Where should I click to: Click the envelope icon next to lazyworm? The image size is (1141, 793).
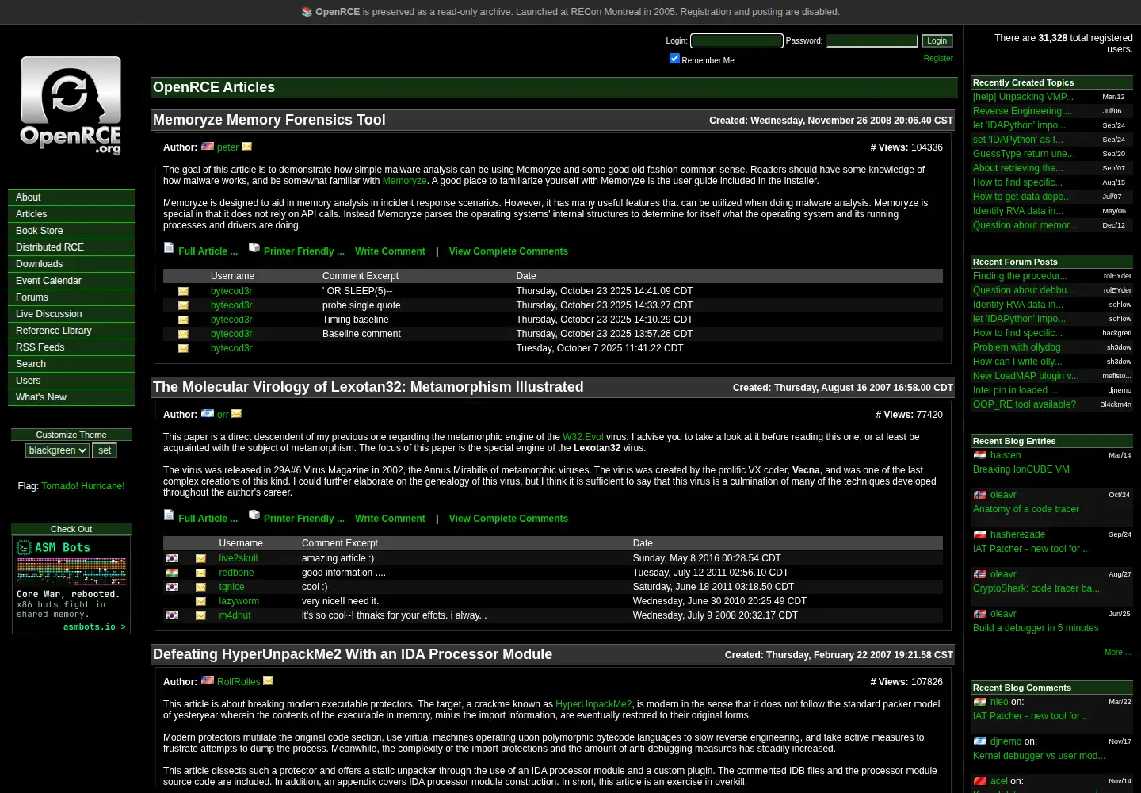200,601
